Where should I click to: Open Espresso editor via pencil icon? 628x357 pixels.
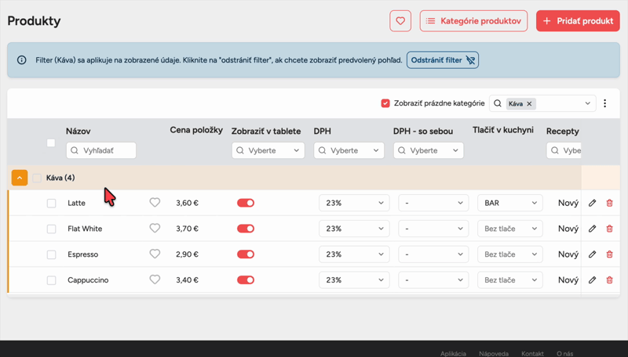click(x=592, y=254)
